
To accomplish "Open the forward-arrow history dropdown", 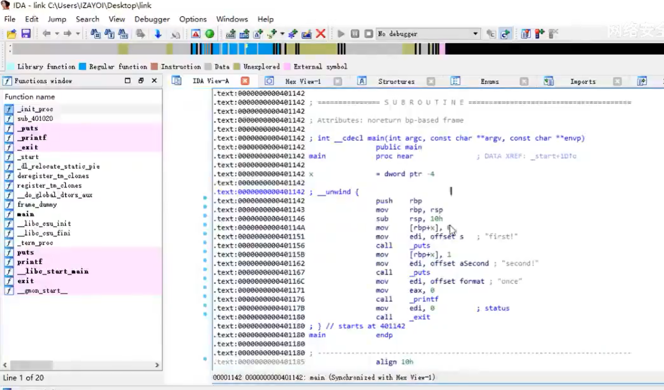I will pyautogui.click(x=78, y=34).
